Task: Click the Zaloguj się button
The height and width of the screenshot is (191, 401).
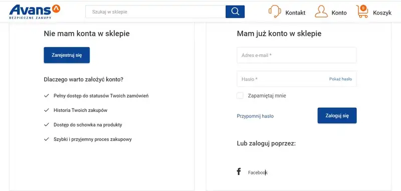Action: pos(337,115)
